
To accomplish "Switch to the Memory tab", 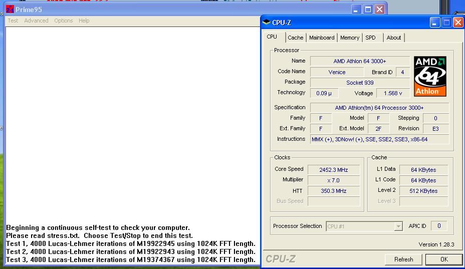I will tap(350, 38).
